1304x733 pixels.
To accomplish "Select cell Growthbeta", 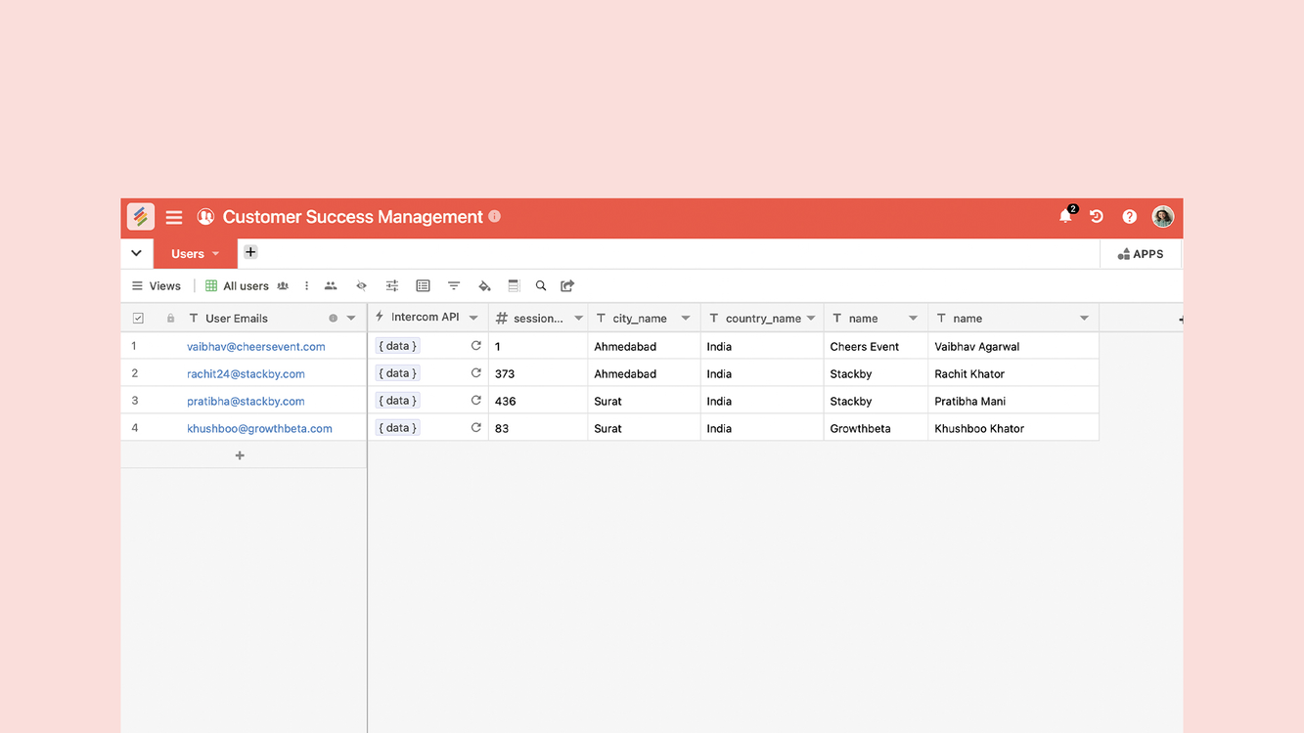I will coord(876,429).
